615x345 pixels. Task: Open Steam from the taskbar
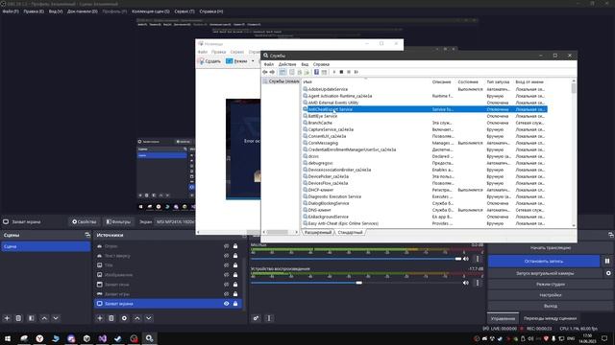coord(118,338)
